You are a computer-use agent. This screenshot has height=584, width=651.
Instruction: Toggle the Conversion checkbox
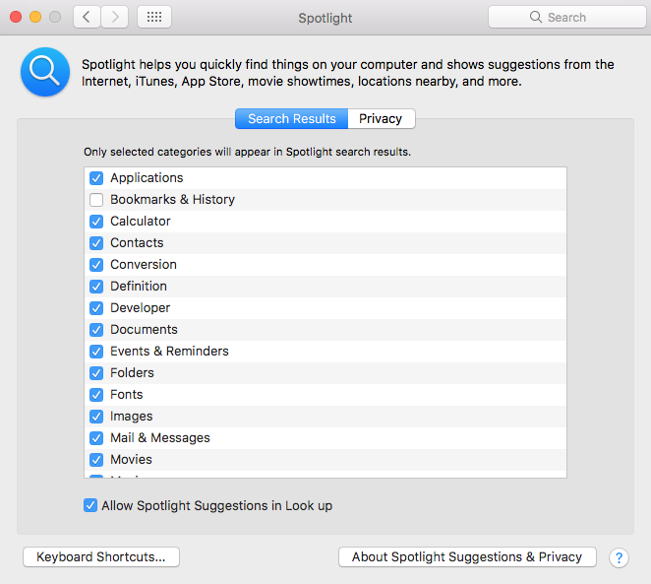(96, 265)
